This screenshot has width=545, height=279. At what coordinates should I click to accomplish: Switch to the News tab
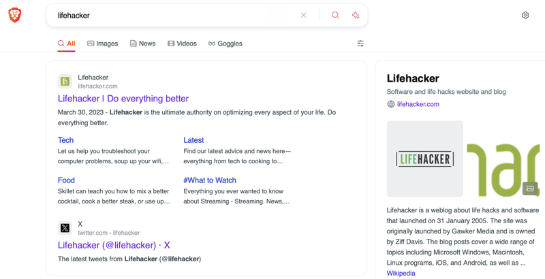pos(142,44)
